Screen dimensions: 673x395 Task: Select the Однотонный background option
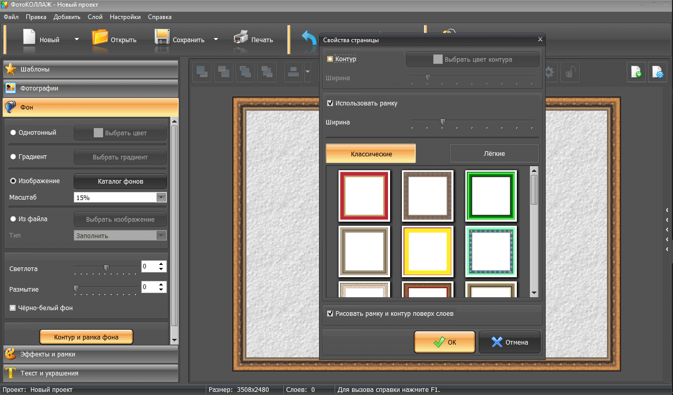tap(13, 133)
